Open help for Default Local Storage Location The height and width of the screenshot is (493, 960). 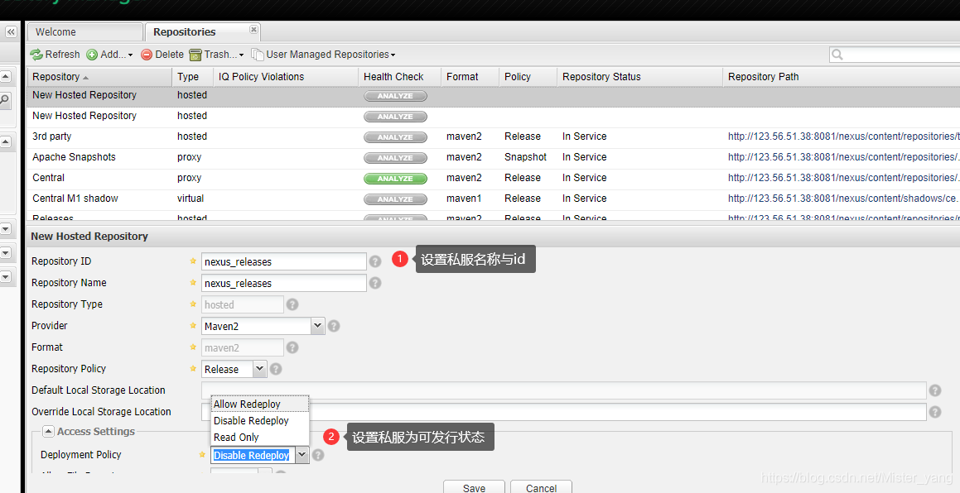click(935, 390)
